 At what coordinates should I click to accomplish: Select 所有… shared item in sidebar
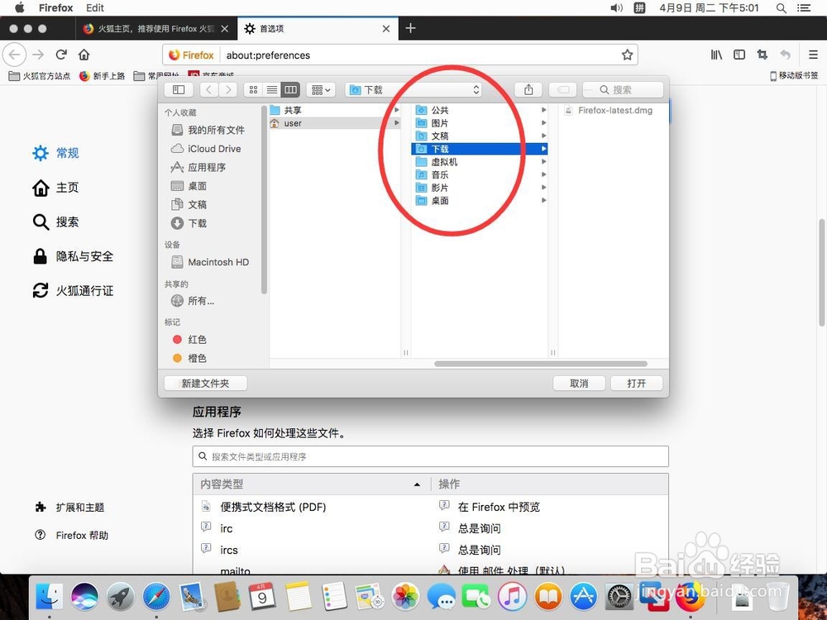[193, 301]
